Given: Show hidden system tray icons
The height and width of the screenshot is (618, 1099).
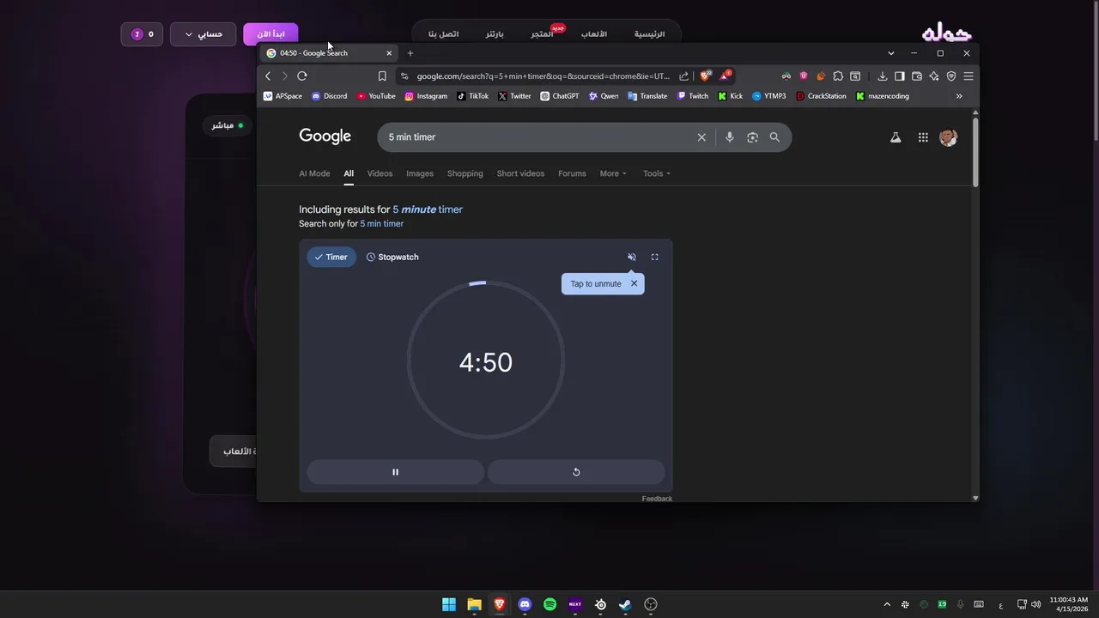Looking at the screenshot, I should [887, 604].
